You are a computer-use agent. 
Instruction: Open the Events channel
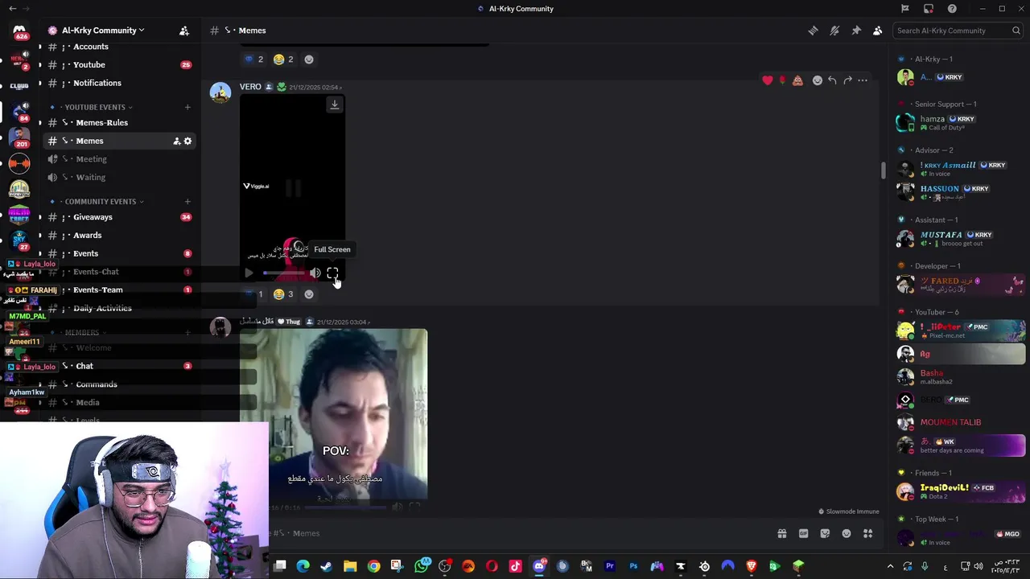click(x=118, y=253)
